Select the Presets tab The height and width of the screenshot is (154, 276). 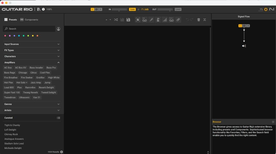(10, 20)
